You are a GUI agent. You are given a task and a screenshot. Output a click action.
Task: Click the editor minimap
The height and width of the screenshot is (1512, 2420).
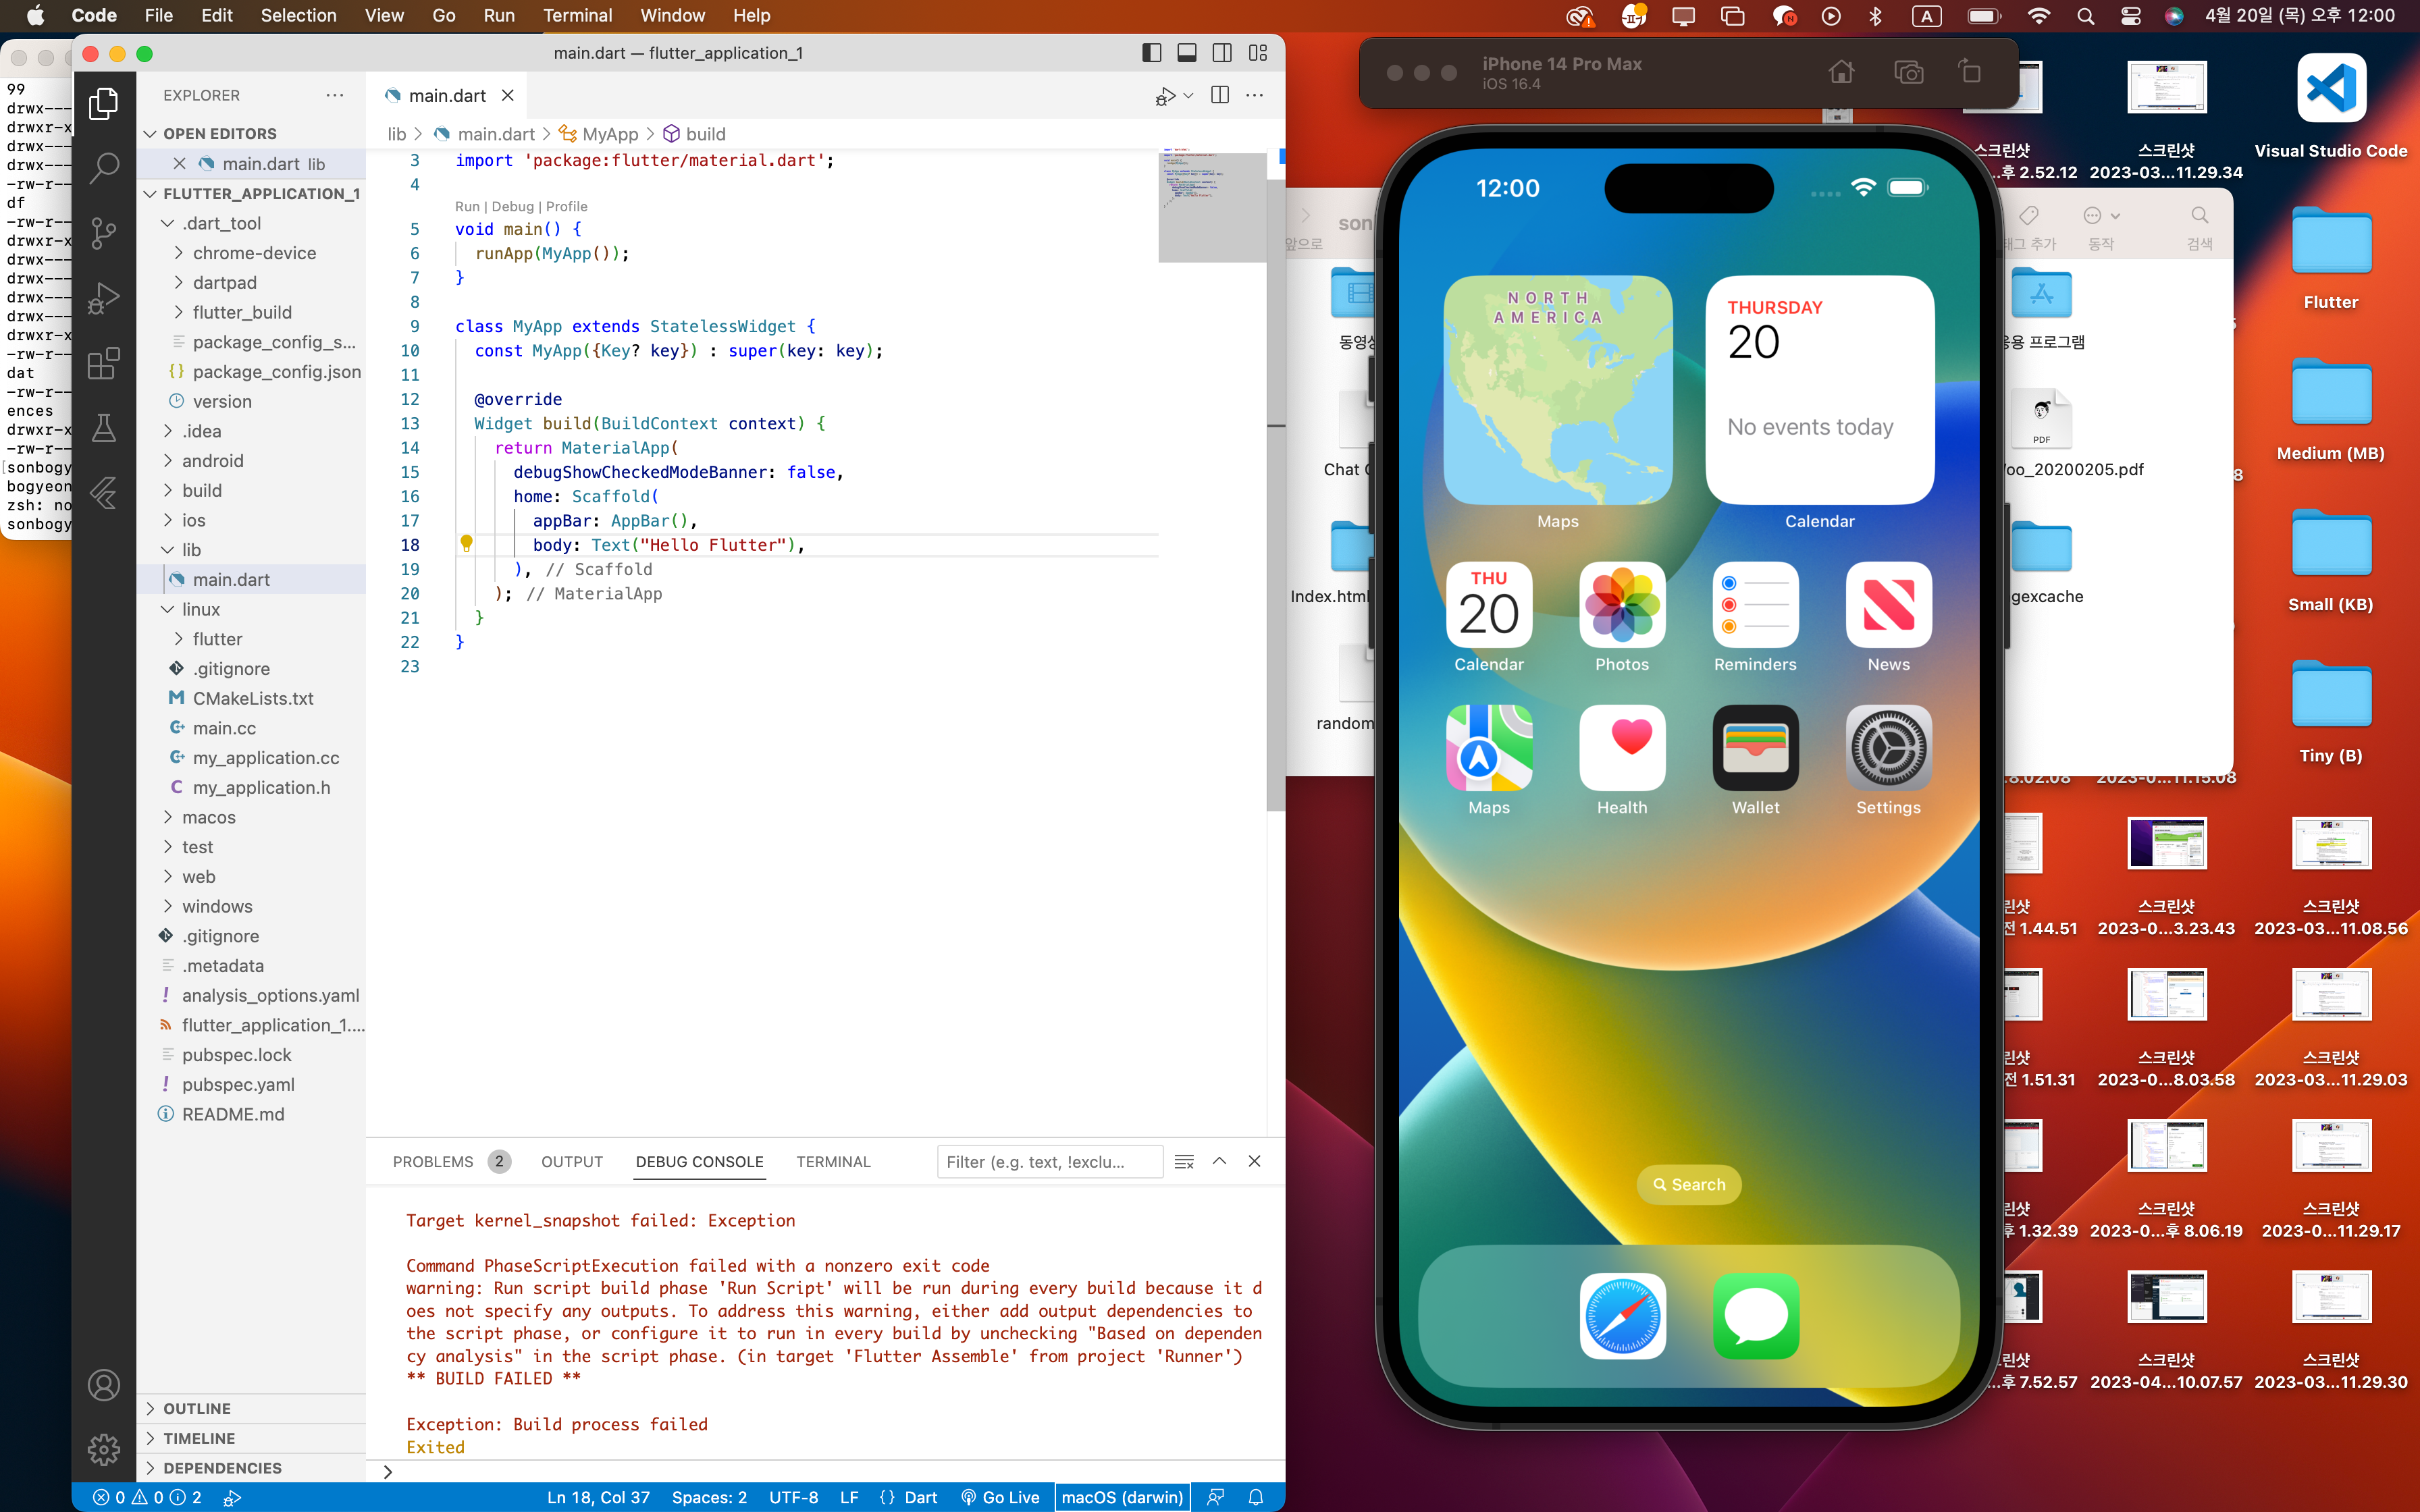pos(1212,206)
